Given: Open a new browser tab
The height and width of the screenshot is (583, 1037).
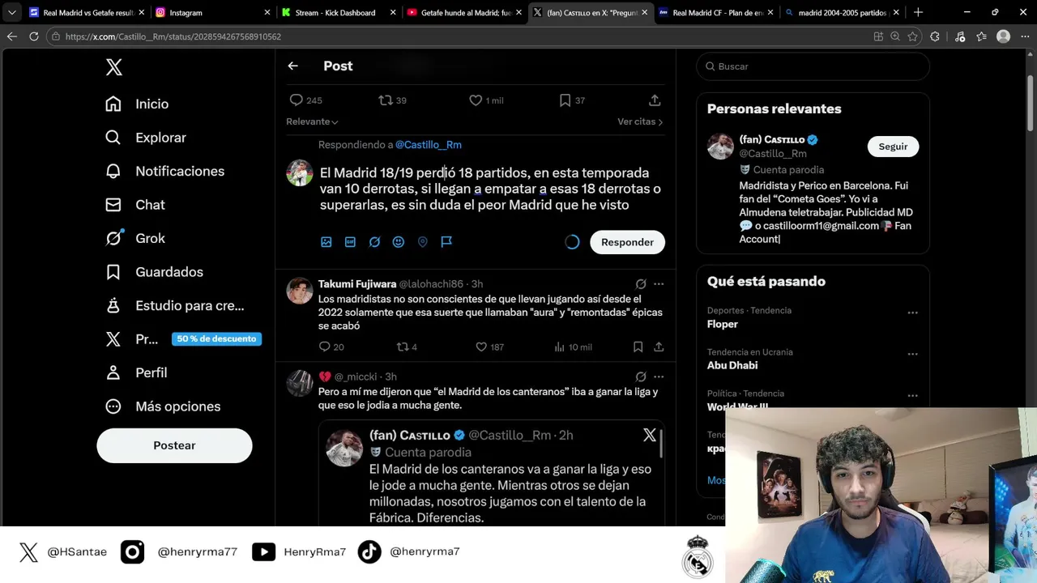Looking at the screenshot, I should (x=918, y=13).
